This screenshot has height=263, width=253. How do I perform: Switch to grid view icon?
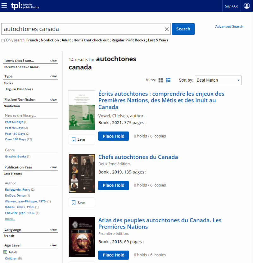click(x=161, y=80)
